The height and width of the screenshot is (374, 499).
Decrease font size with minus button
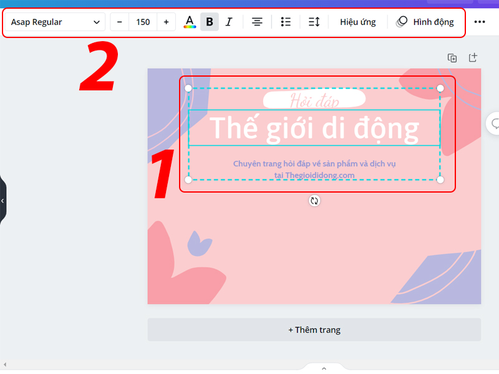120,22
